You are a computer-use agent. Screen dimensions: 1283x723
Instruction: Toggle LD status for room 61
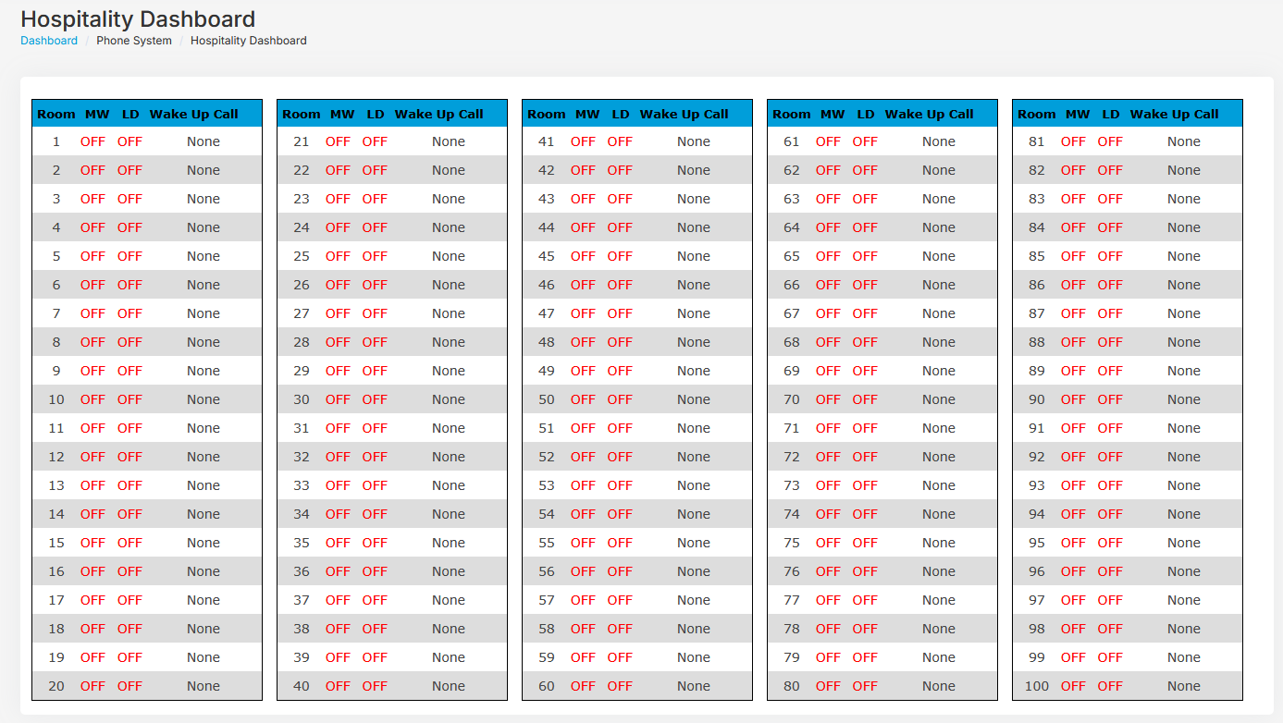pos(864,141)
